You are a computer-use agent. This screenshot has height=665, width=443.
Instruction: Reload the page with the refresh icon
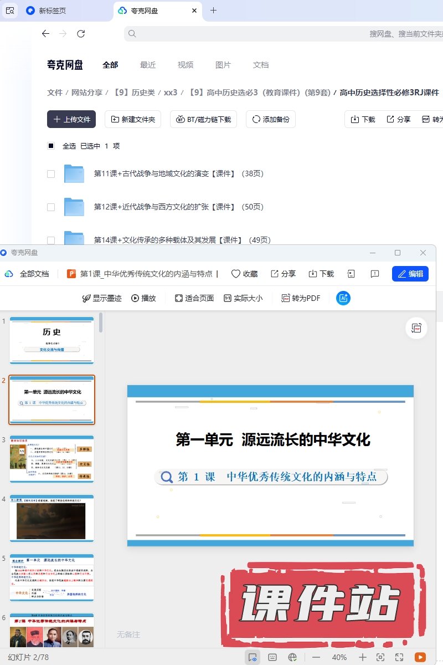point(81,34)
